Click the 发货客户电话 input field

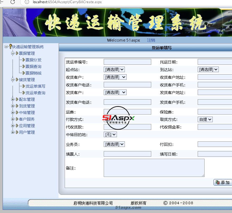point(127,102)
